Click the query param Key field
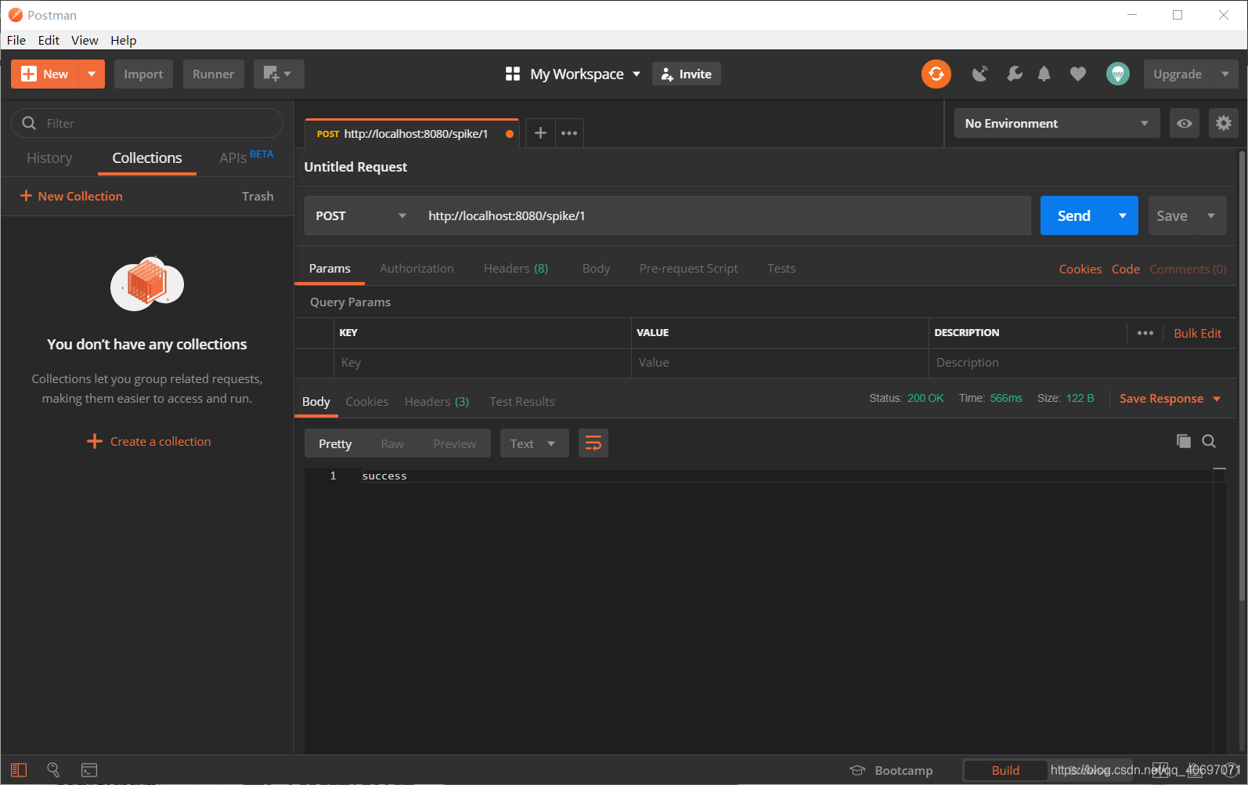This screenshot has height=785, width=1248. pyautogui.click(x=482, y=363)
